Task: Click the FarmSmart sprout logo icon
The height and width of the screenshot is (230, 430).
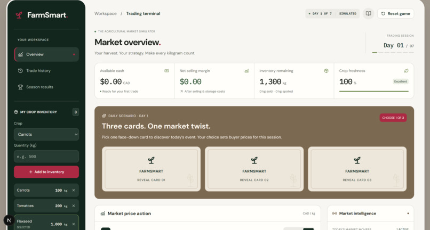Action: 19,15
